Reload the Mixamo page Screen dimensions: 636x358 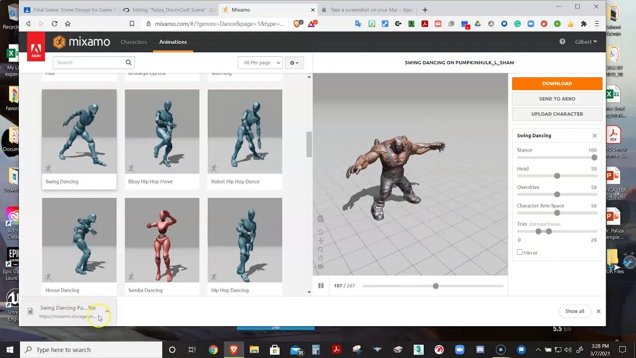(x=54, y=23)
